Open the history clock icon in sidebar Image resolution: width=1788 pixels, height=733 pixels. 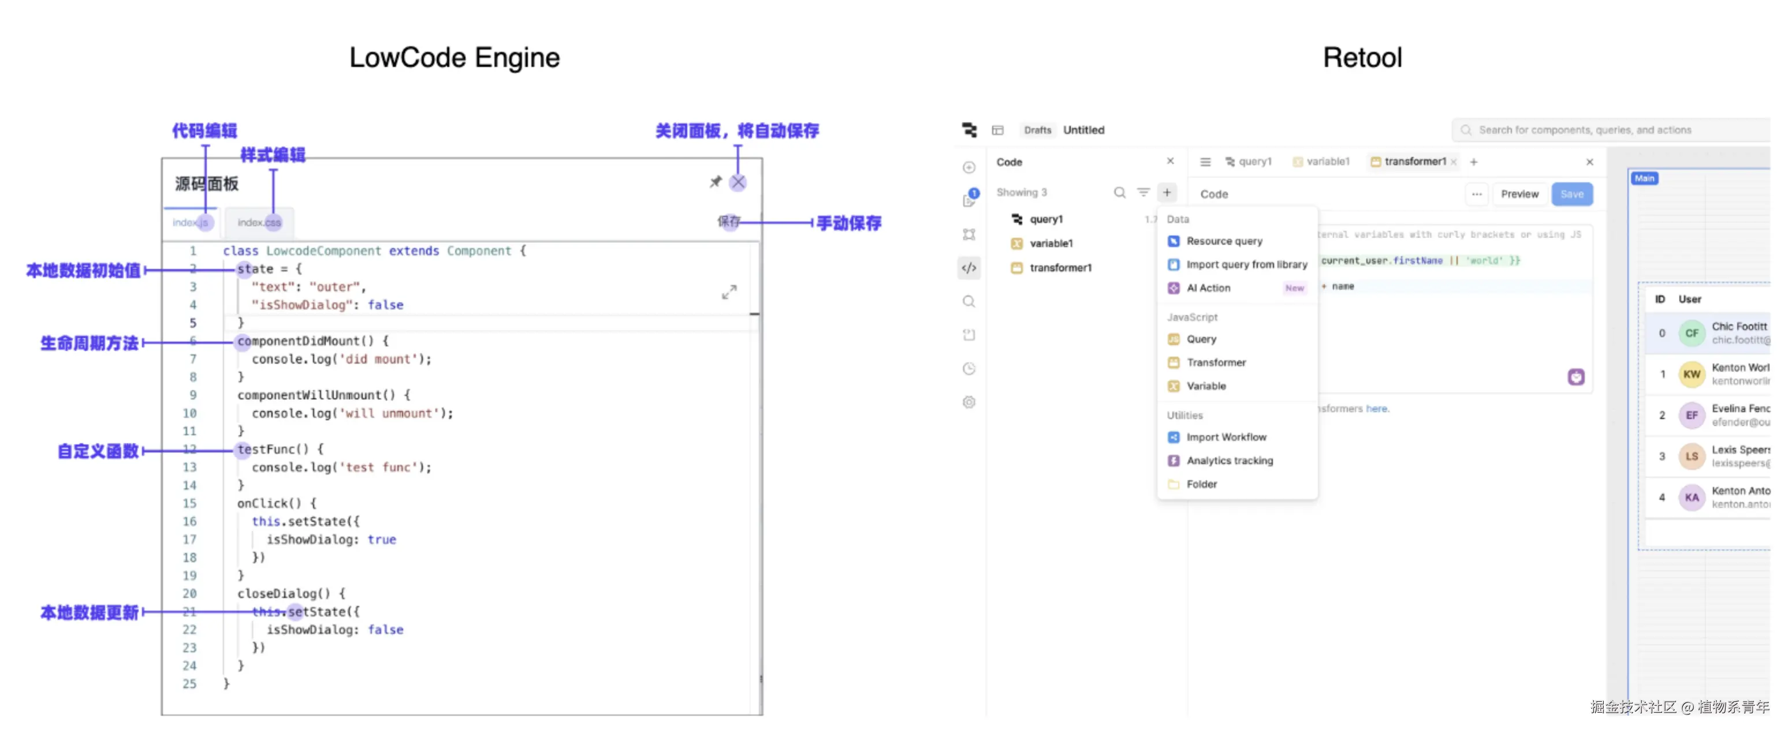coord(969,368)
